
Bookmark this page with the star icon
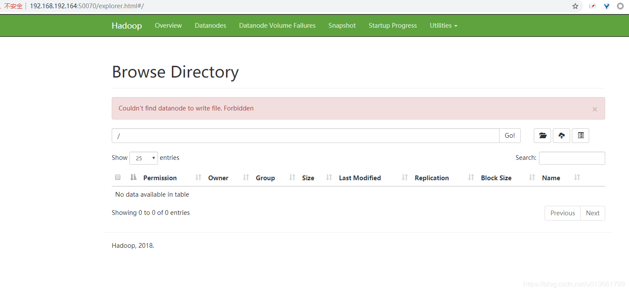tap(575, 6)
